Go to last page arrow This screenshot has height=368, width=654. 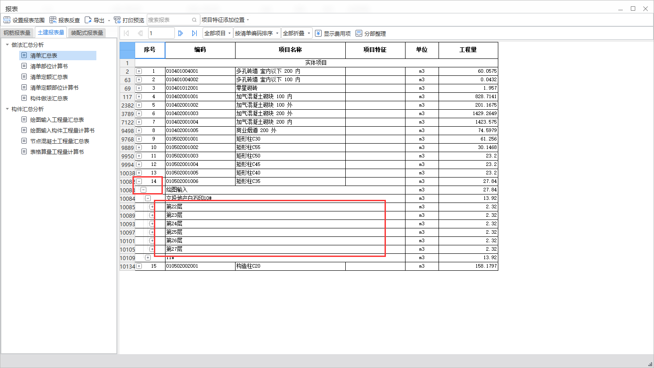click(195, 33)
